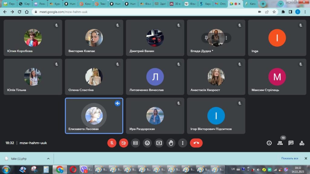Bookmark this page with the star icon

pyautogui.click(x=274, y=12)
